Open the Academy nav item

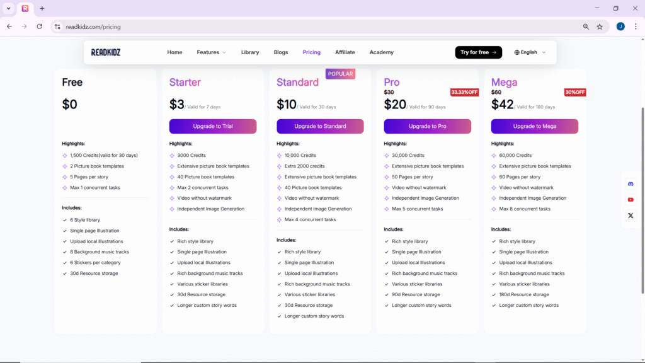pos(381,52)
